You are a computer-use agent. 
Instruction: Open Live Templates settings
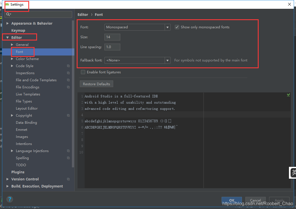[x=28, y=94]
